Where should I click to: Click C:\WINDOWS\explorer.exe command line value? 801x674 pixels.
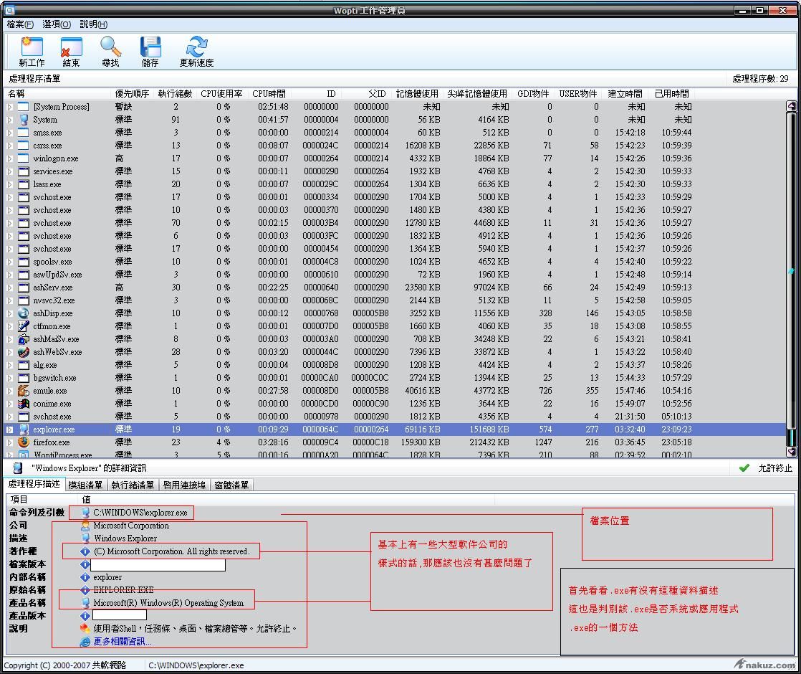tap(140, 513)
